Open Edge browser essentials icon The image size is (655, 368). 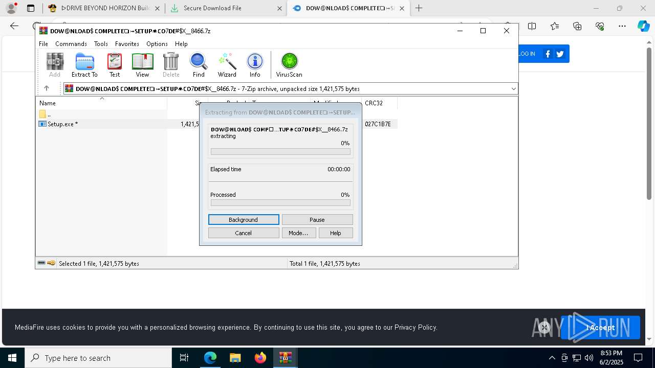coord(600,26)
